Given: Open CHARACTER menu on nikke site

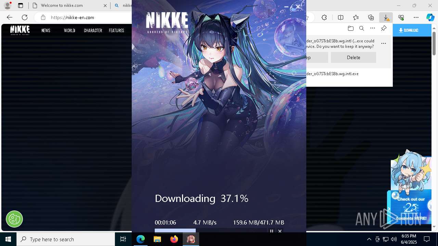Looking at the screenshot, I should (93, 30).
